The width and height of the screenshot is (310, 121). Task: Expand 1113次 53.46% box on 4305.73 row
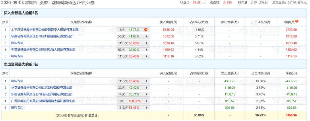(147, 81)
